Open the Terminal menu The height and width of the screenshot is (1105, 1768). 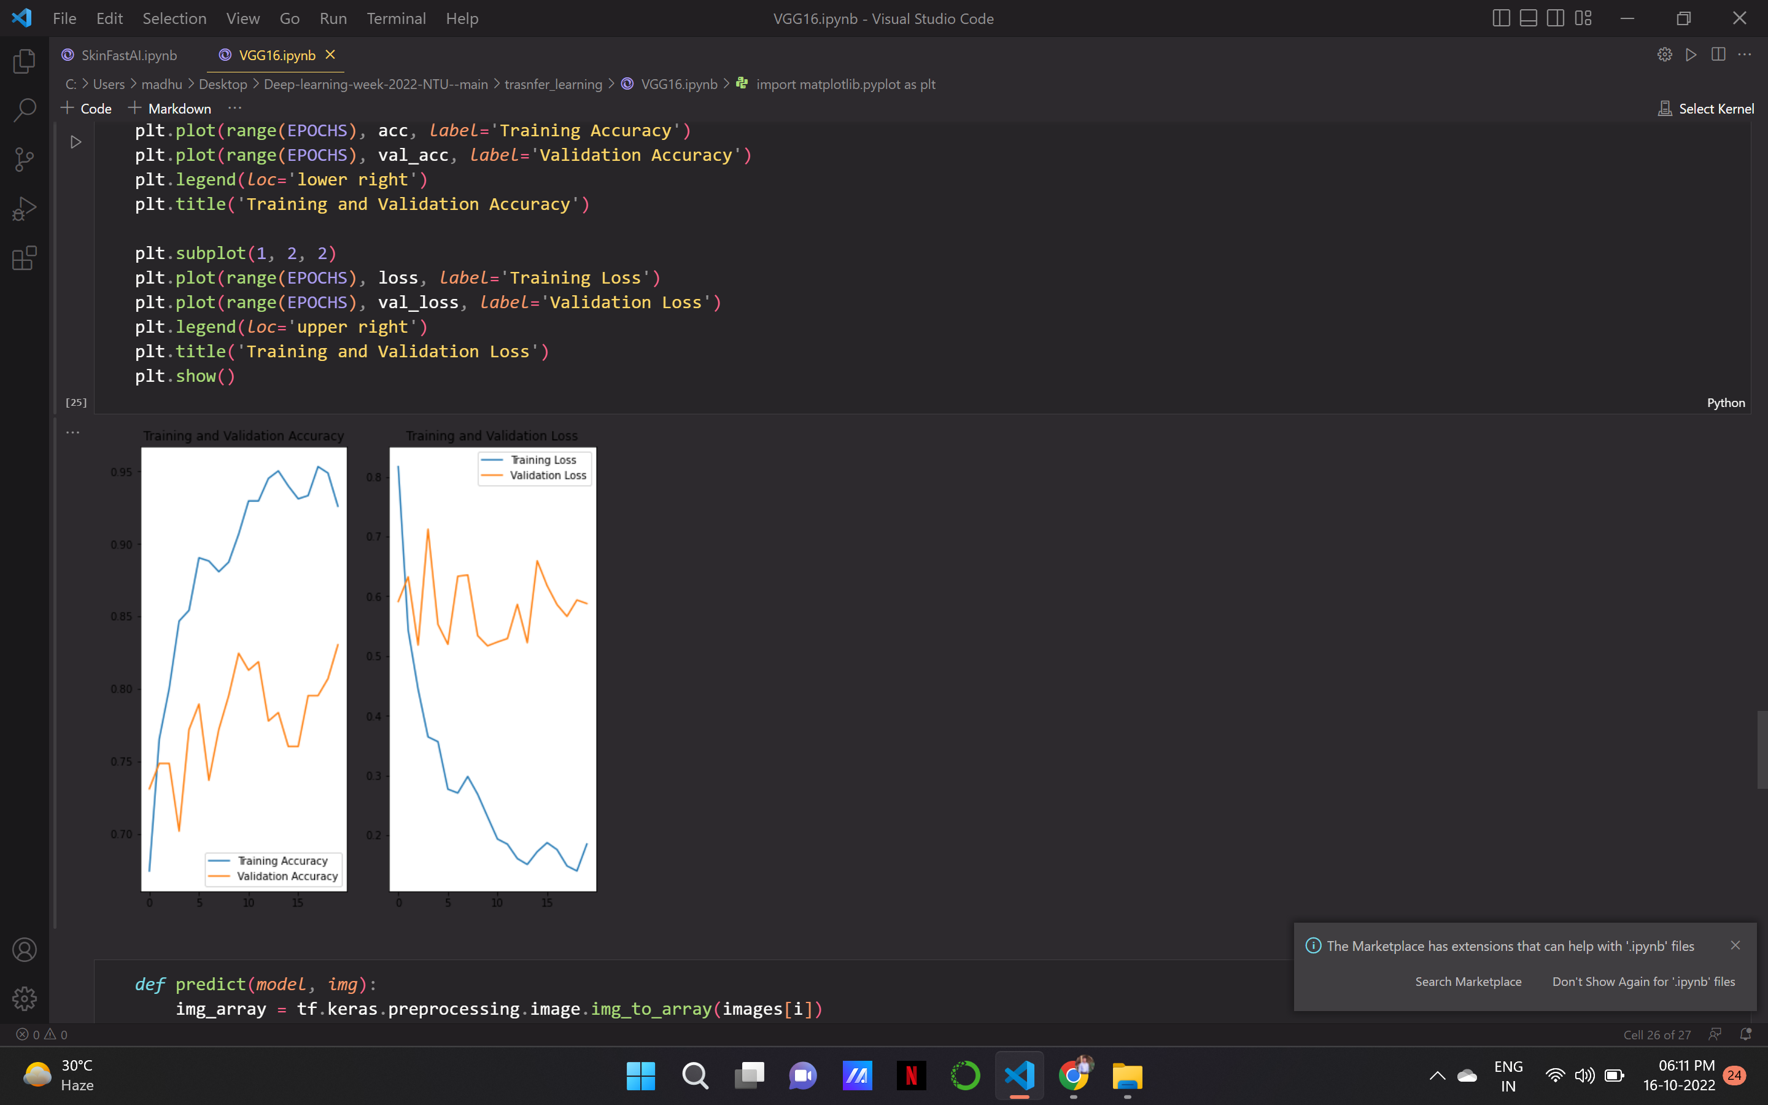click(x=395, y=18)
